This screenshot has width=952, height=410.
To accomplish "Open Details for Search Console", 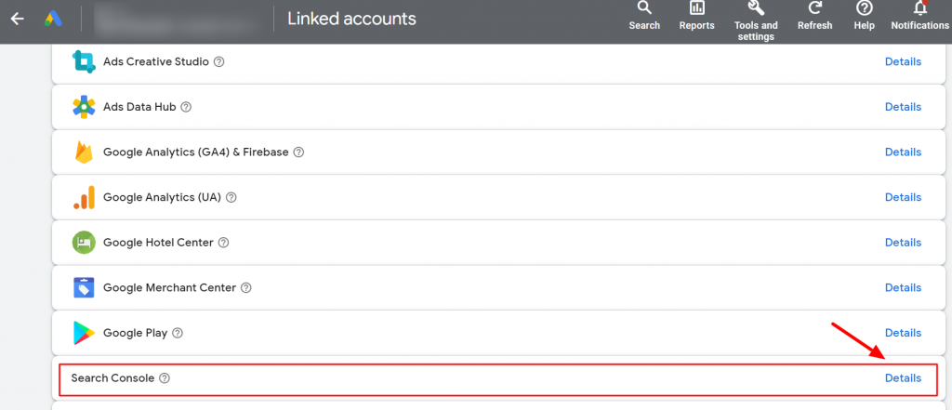I will click(903, 377).
